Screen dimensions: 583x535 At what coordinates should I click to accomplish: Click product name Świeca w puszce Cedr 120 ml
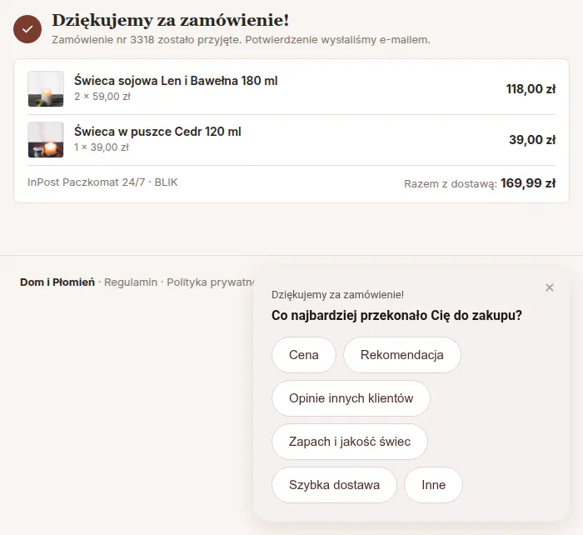(x=157, y=132)
